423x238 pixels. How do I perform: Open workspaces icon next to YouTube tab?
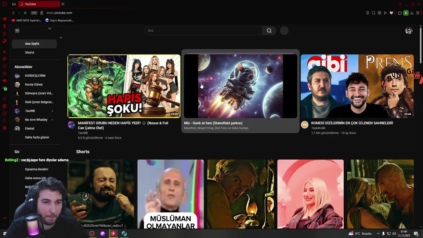pyautogui.click(x=14, y=4)
